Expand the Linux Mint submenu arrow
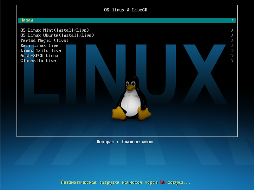The height and width of the screenshot is (190, 254). coord(232,30)
